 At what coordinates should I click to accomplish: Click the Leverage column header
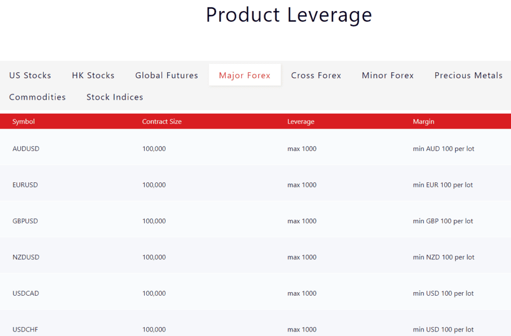point(300,121)
